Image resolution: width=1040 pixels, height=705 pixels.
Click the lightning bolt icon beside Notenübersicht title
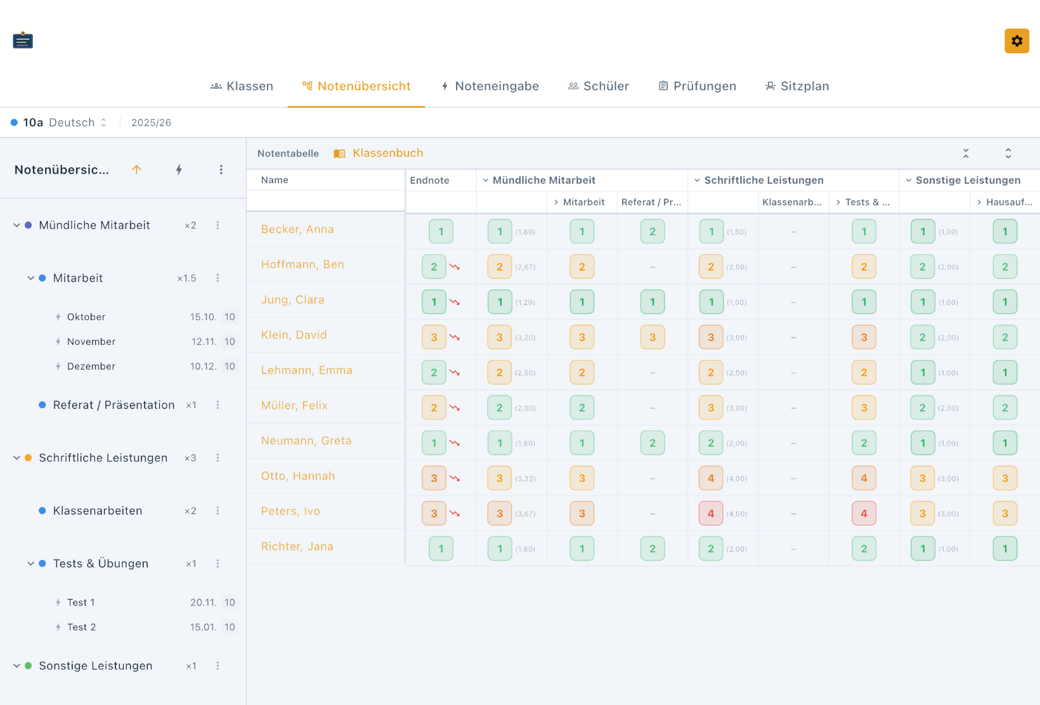tap(179, 169)
